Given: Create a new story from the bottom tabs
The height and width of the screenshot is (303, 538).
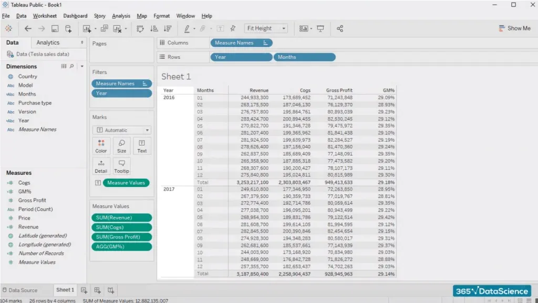Looking at the screenshot, I should [110, 290].
